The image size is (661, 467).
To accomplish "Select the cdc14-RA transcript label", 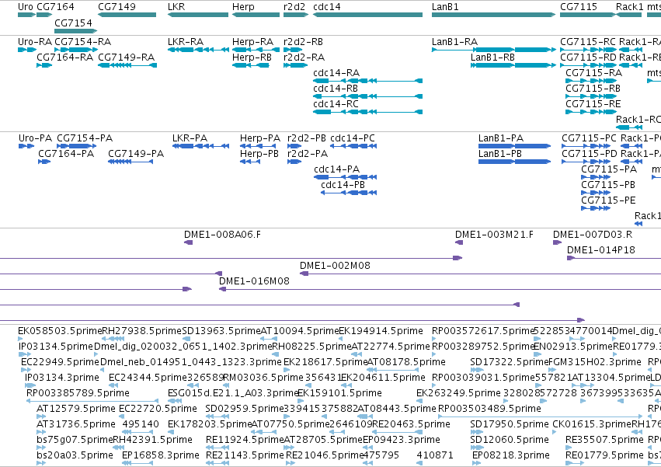I will pyautogui.click(x=336, y=73).
